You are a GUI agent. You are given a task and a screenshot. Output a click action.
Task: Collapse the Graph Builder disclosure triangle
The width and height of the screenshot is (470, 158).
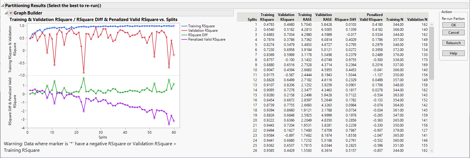6,13
